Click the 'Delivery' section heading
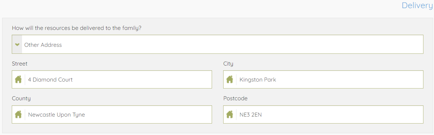Screen dimensions: 434x135 tap(417, 5)
